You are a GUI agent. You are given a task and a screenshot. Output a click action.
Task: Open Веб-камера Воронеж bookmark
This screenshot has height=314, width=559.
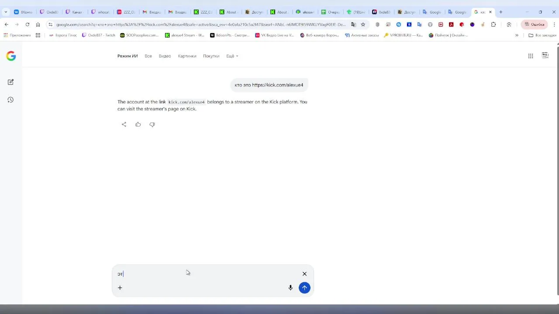pyautogui.click(x=320, y=35)
